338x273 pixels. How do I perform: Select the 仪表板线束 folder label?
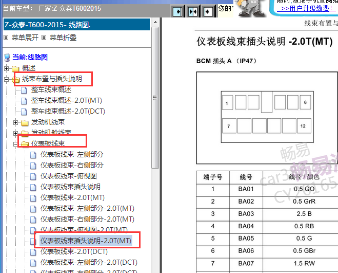click(x=48, y=143)
